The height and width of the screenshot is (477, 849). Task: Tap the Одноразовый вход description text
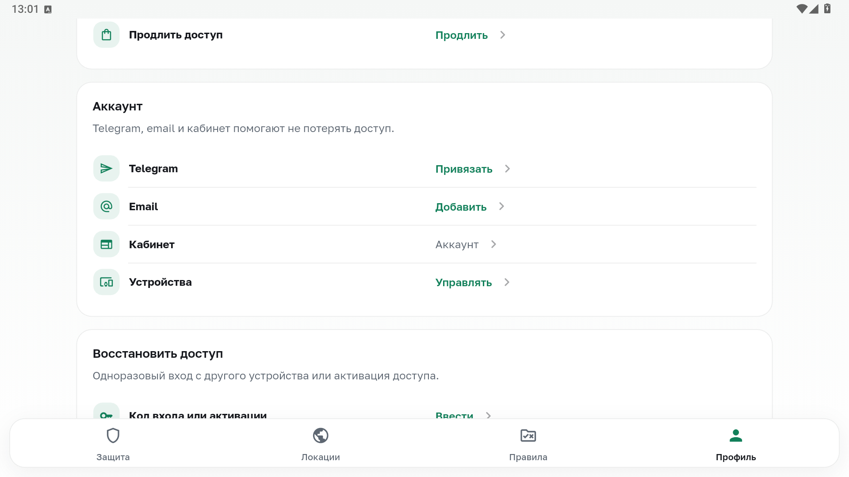point(266,376)
